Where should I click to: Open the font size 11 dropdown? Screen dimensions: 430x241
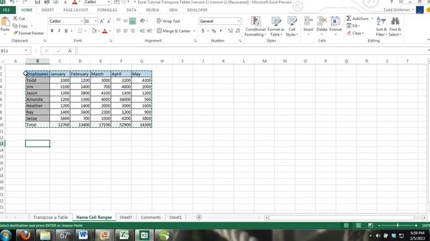tap(95, 21)
